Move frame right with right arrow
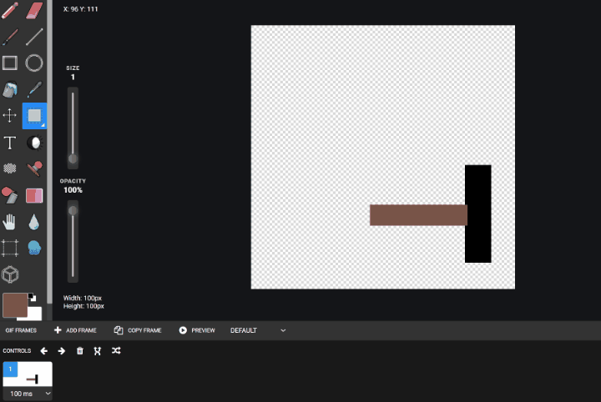 (x=61, y=350)
